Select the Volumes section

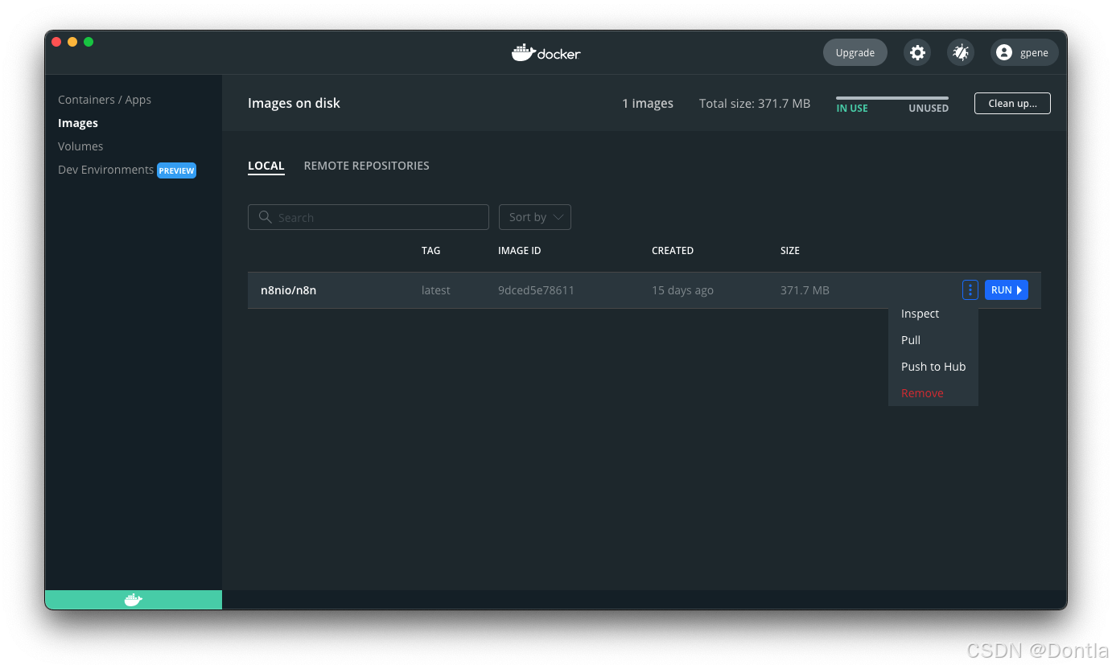coord(80,146)
